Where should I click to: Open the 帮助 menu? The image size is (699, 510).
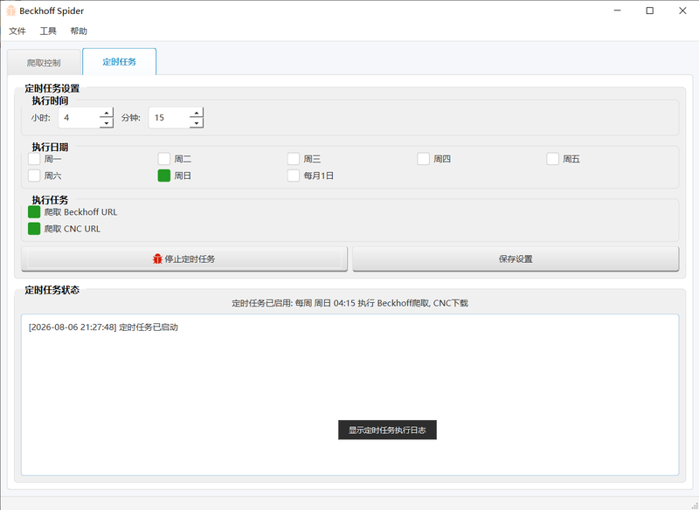coord(79,31)
